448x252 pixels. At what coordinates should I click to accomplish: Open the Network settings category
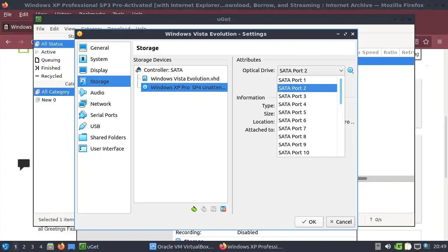point(104,104)
